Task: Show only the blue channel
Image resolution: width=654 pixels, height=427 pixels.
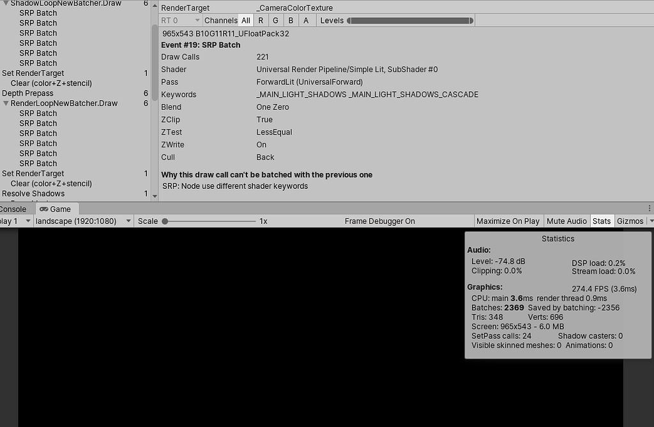Action: [291, 20]
